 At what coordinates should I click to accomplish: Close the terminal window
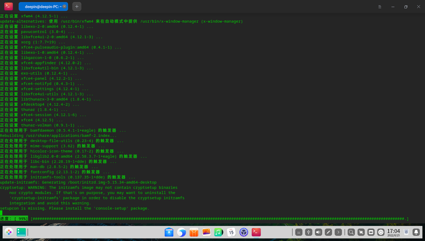[419, 7]
